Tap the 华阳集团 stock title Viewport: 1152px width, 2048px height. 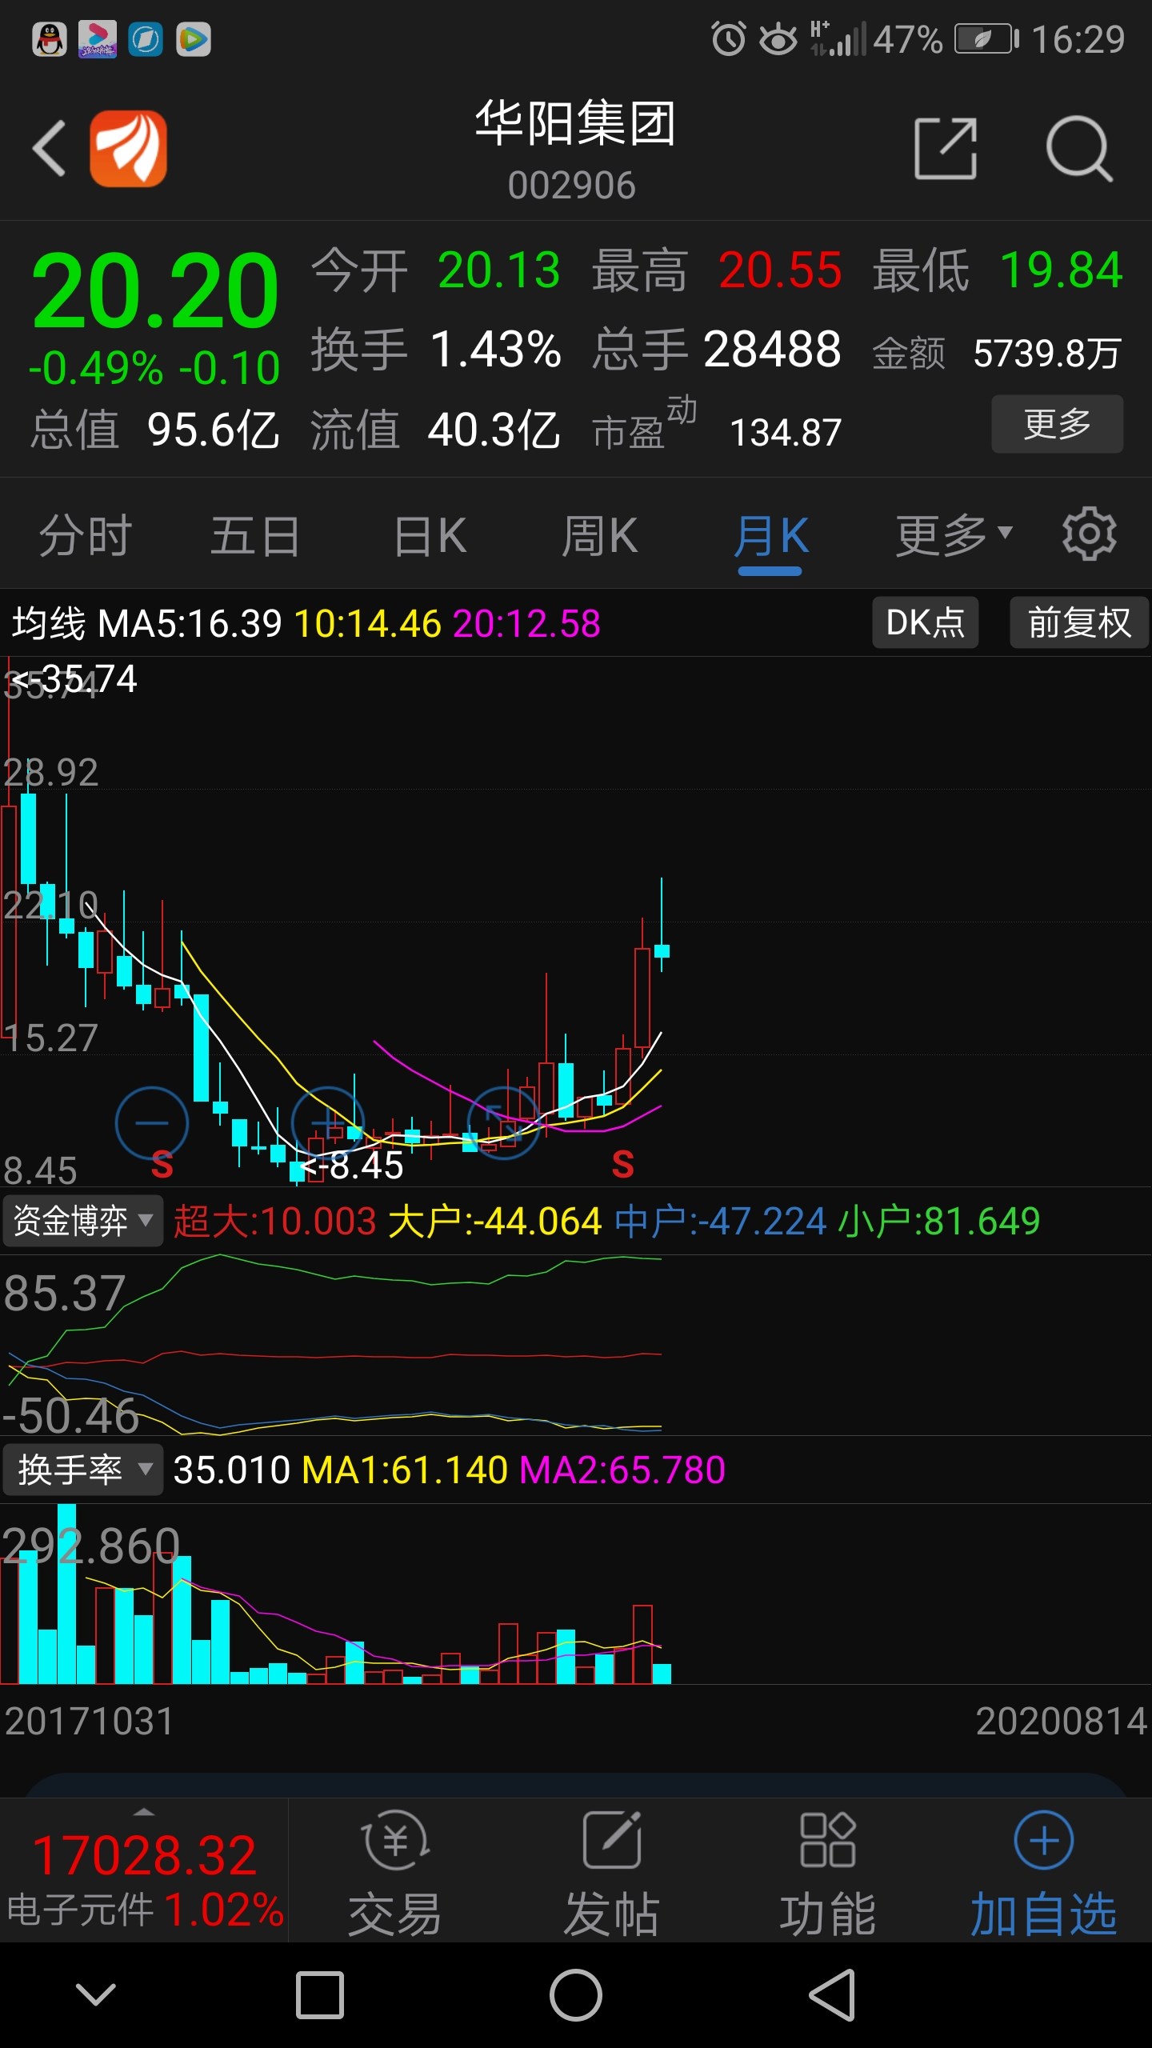tap(574, 123)
